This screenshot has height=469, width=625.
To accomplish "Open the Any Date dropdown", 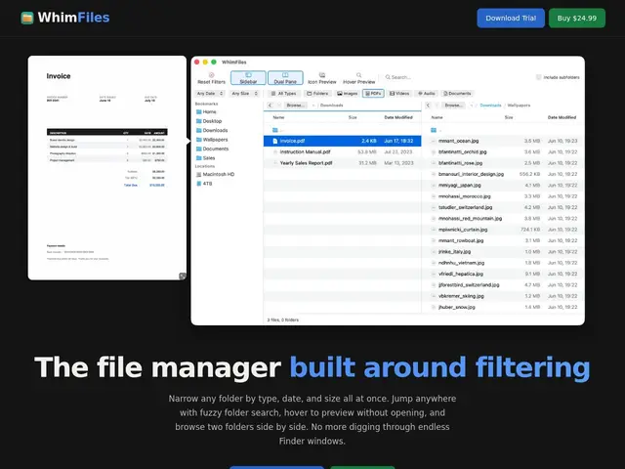I will point(209,94).
